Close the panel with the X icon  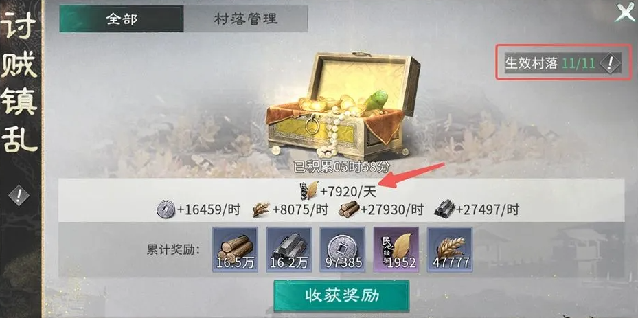[624, 13]
